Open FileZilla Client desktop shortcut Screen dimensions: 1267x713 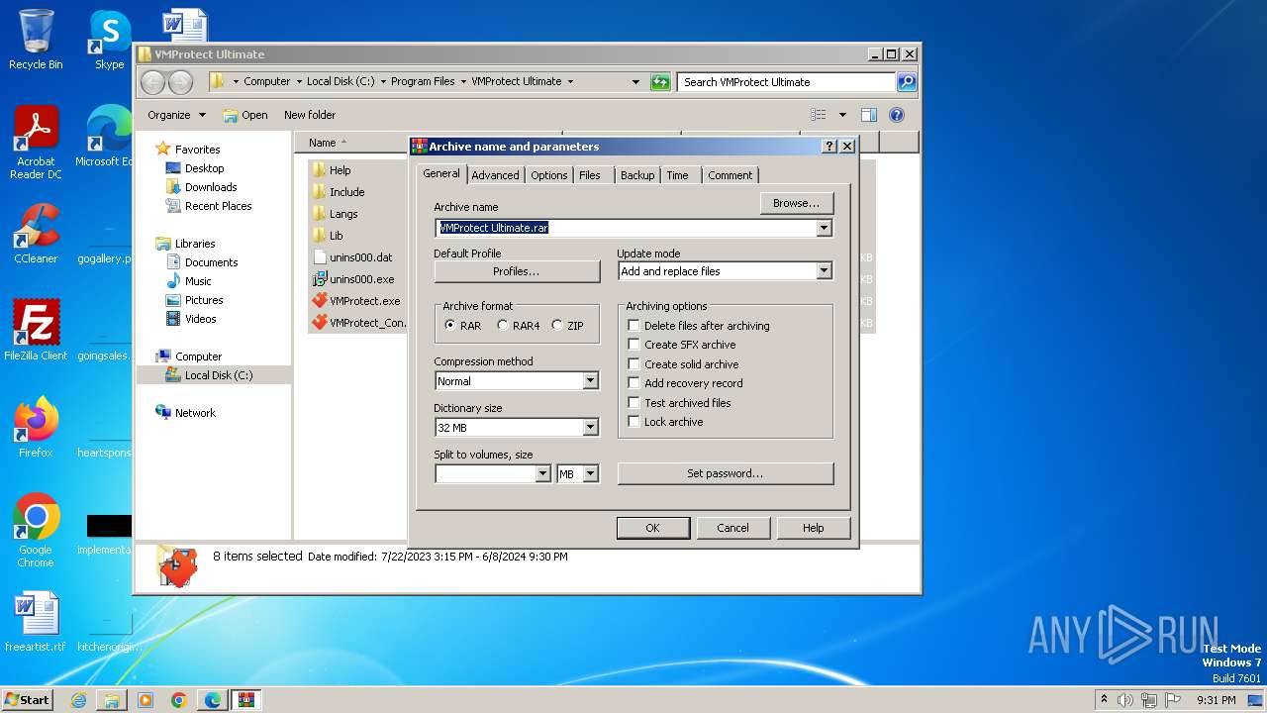pyautogui.click(x=36, y=330)
